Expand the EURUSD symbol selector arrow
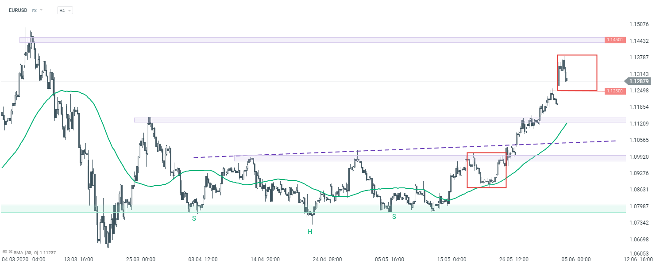The image size is (656, 267). click(41, 10)
